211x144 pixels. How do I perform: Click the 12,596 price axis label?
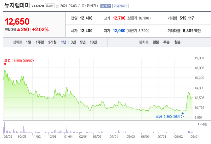(199, 98)
